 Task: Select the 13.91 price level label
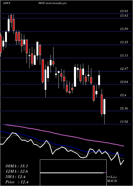pyautogui.click(x=124, y=11)
